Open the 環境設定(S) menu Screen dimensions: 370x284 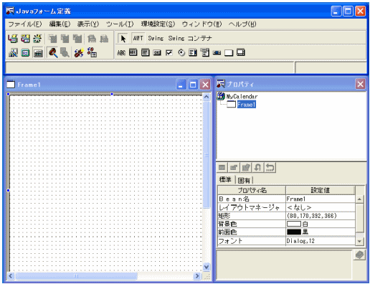point(158,24)
